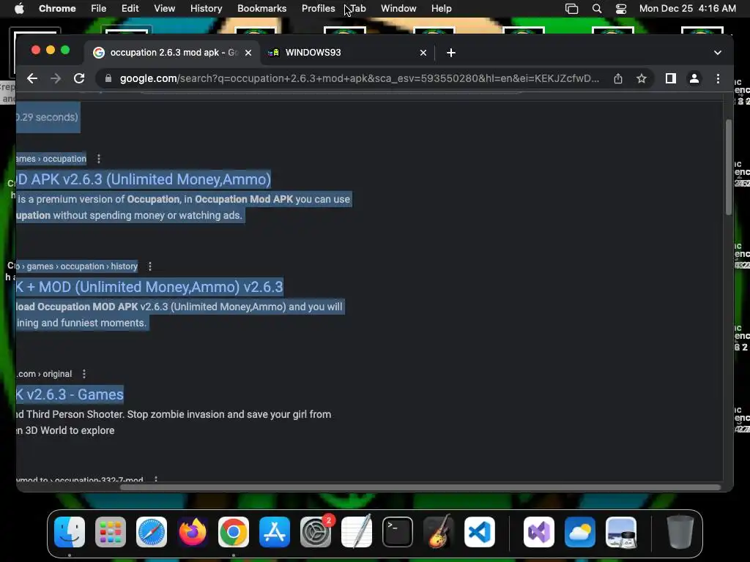Open the '+ MOD (Unlimited Money,Ammo) v2.6.3' result
This screenshot has width=750, height=562.
[x=149, y=287]
